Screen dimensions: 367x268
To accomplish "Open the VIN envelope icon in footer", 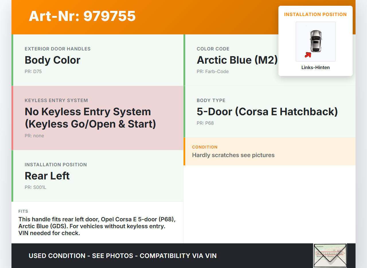I will (x=330, y=255).
